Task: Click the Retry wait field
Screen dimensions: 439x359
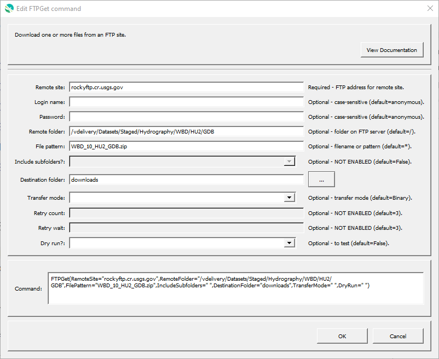Action: tap(186, 228)
